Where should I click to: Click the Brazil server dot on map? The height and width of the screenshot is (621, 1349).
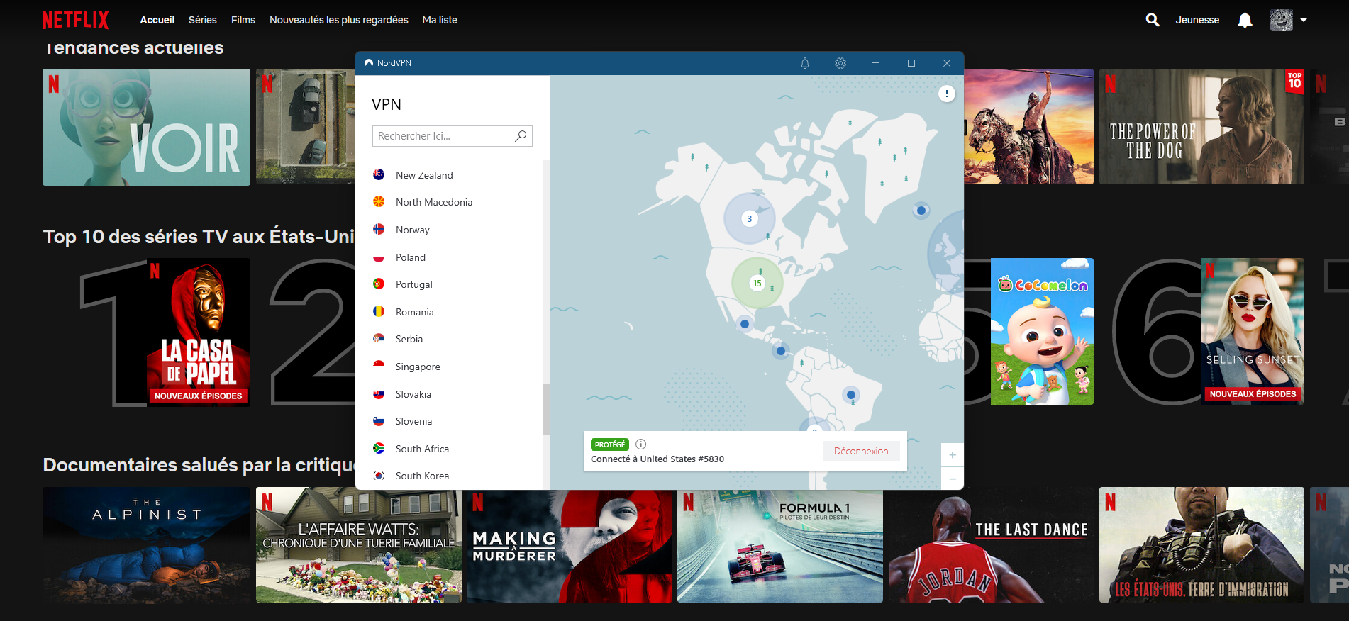[851, 394]
